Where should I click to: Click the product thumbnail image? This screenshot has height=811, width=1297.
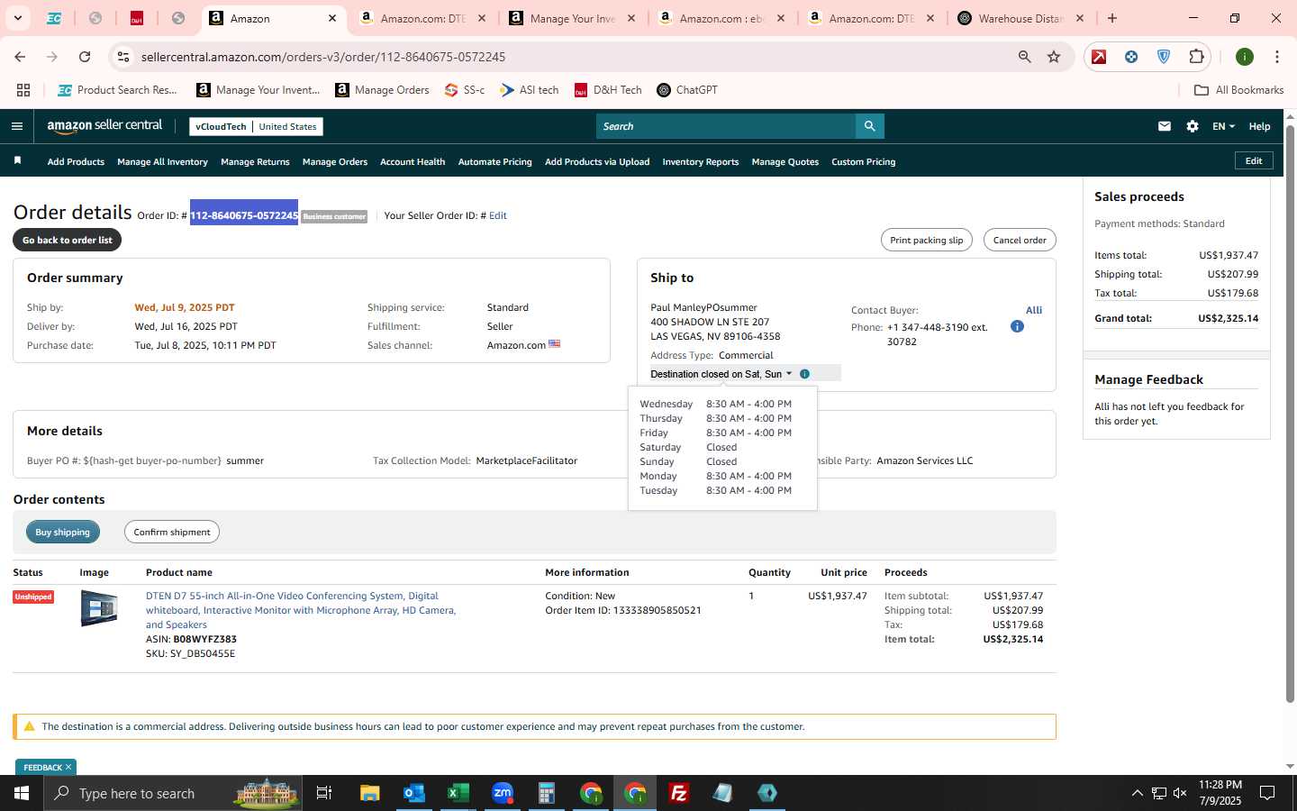(x=99, y=608)
